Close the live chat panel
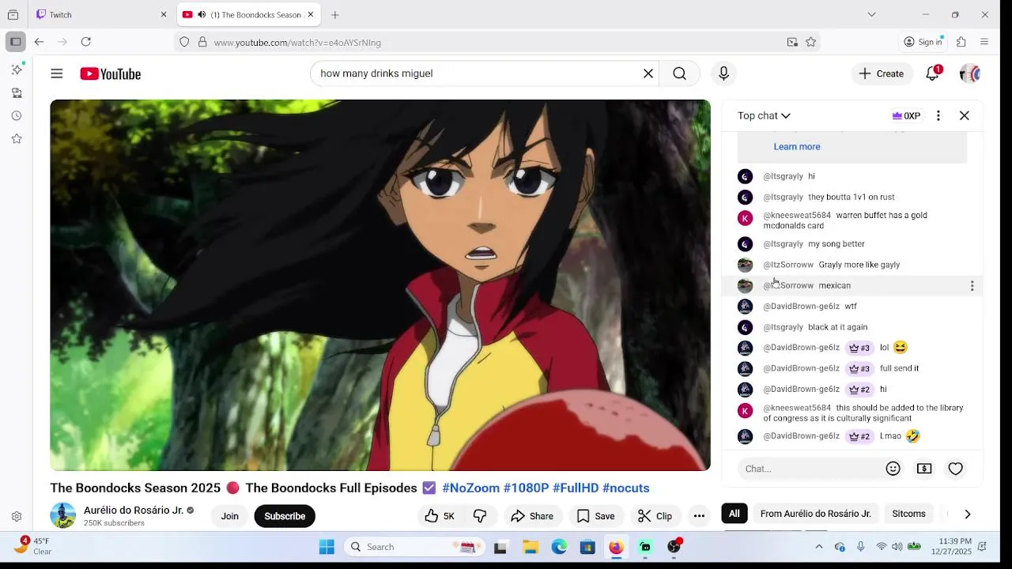The height and width of the screenshot is (569, 1012). point(965,115)
